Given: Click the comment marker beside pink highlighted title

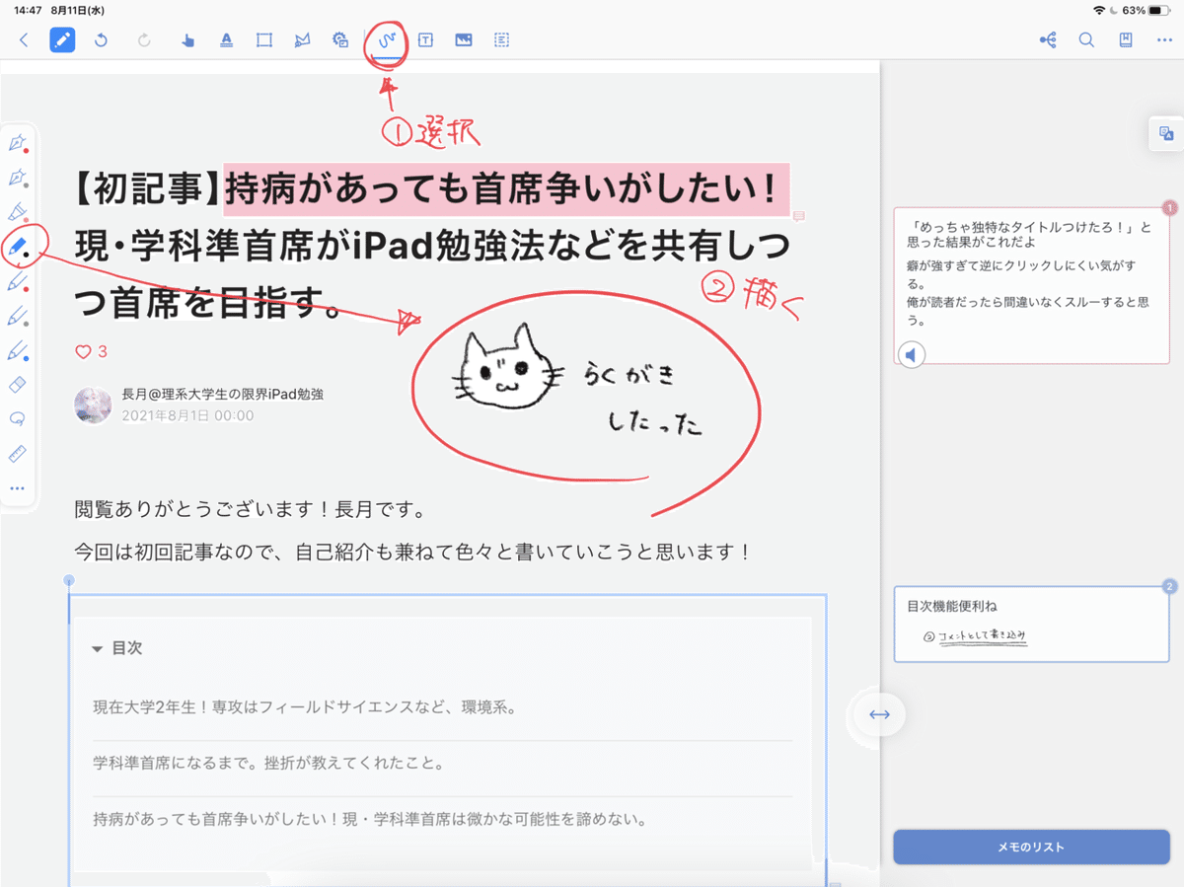Looking at the screenshot, I should tap(799, 214).
